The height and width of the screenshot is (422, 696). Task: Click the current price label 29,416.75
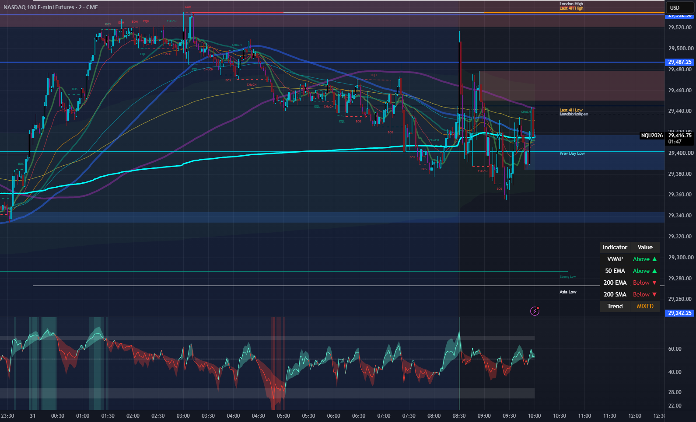[x=680, y=136]
